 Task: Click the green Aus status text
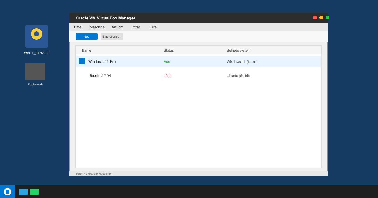pyautogui.click(x=167, y=62)
